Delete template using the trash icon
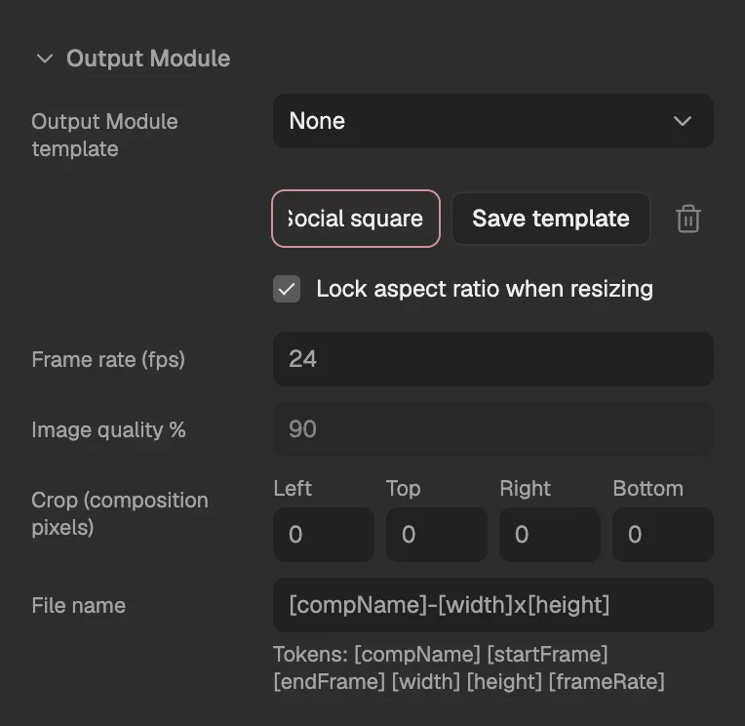 (688, 219)
